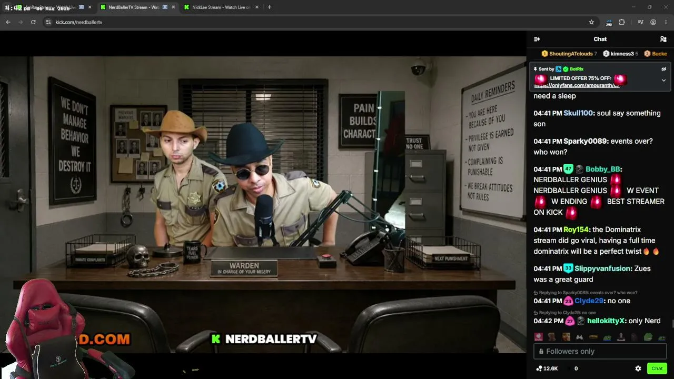Open the pinned onlyfans.com link
This screenshot has width=674, height=379.
576,85
